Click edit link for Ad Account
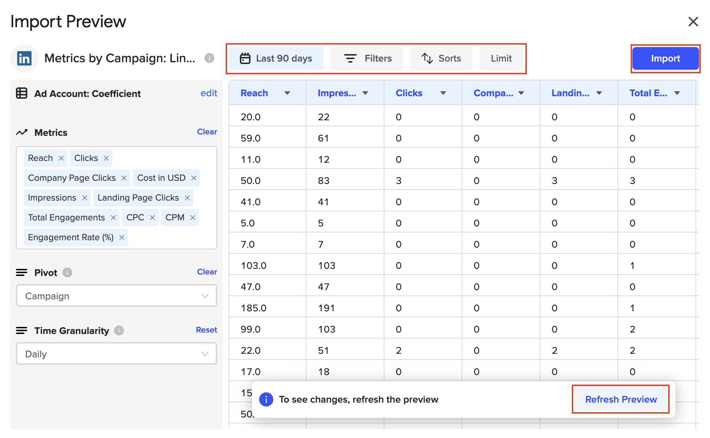Viewport: 710px width, 438px height. pos(209,93)
